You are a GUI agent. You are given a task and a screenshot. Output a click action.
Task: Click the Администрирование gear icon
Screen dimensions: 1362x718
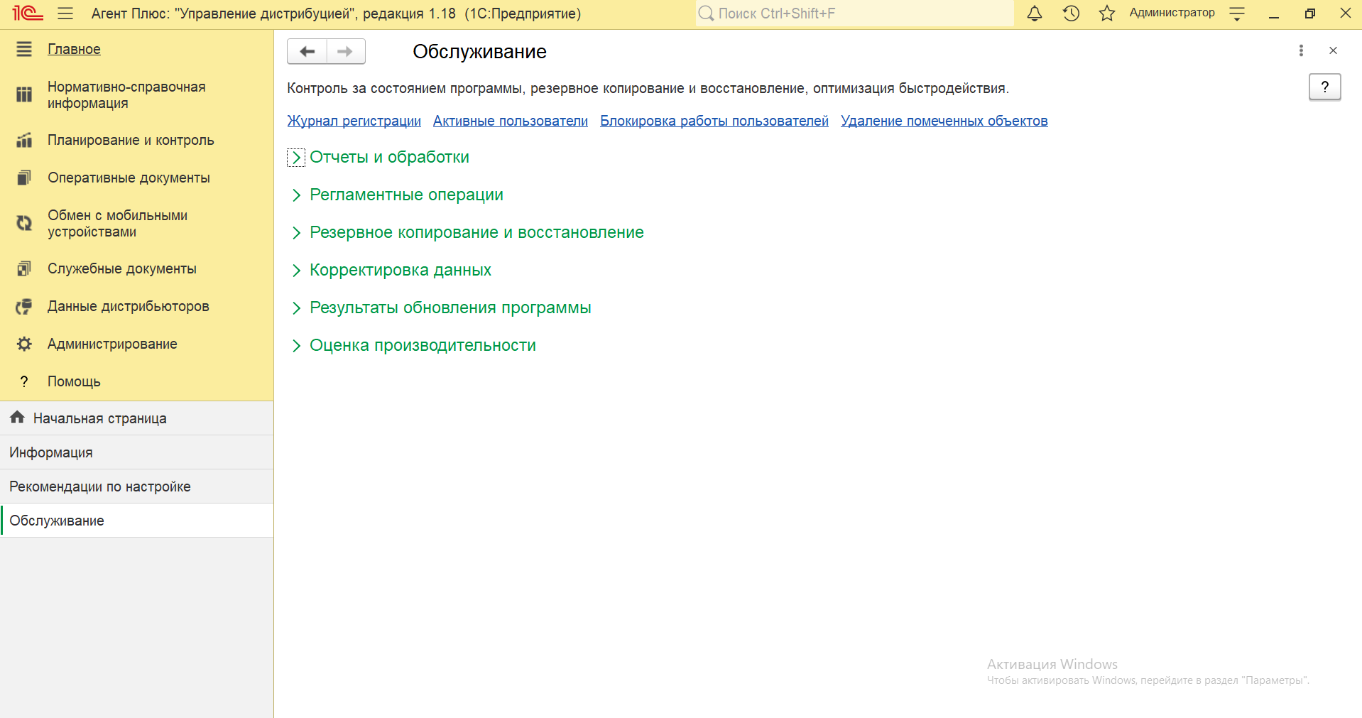[24, 344]
